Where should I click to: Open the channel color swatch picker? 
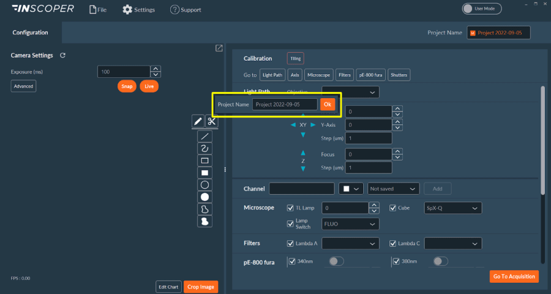[x=352, y=189]
